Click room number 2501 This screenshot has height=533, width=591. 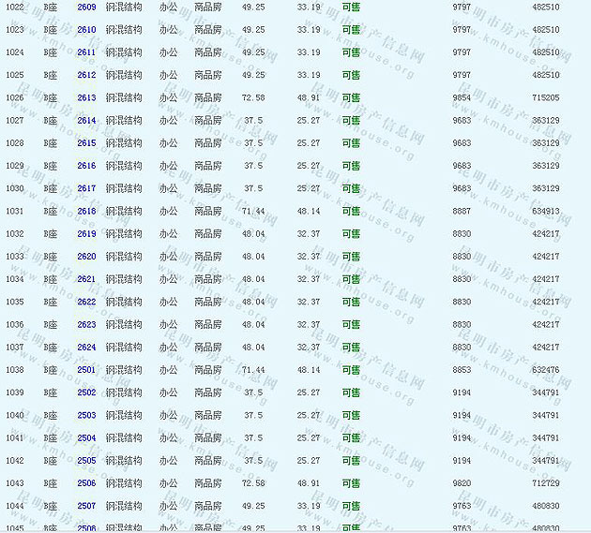coord(86,370)
